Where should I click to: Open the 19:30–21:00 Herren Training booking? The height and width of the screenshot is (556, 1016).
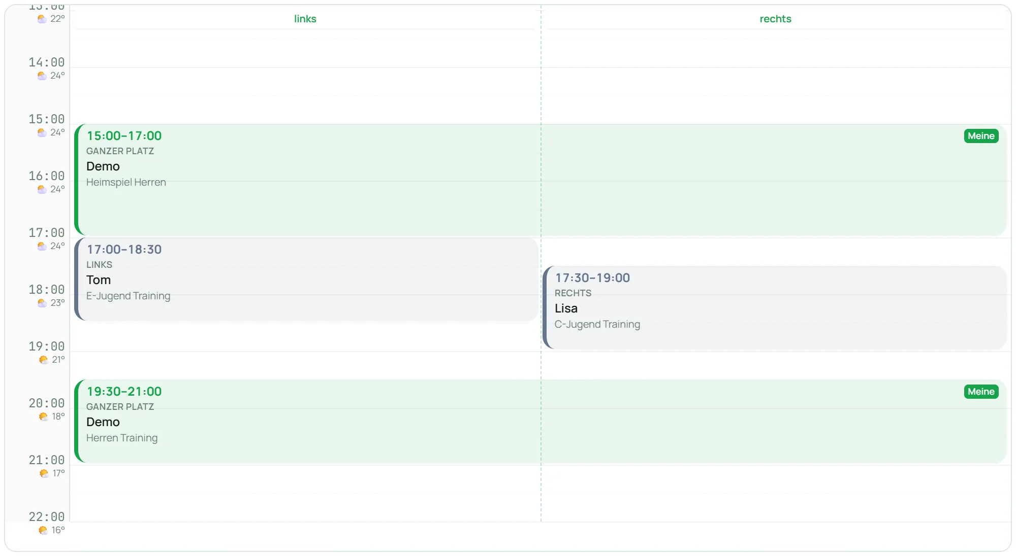(x=541, y=421)
